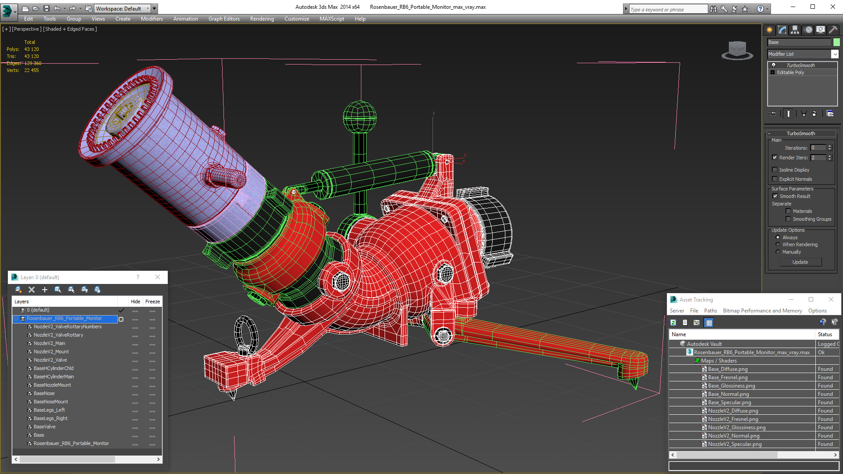Viewport: 843px width, 474px height.
Task: Open the Rendering menu
Action: pyautogui.click(x=262, y=19)
